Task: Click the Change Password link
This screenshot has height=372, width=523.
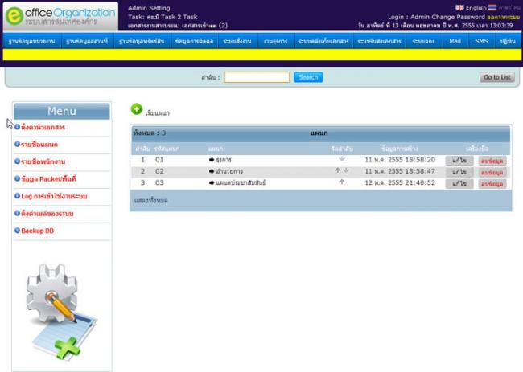Action: [459, 17]
